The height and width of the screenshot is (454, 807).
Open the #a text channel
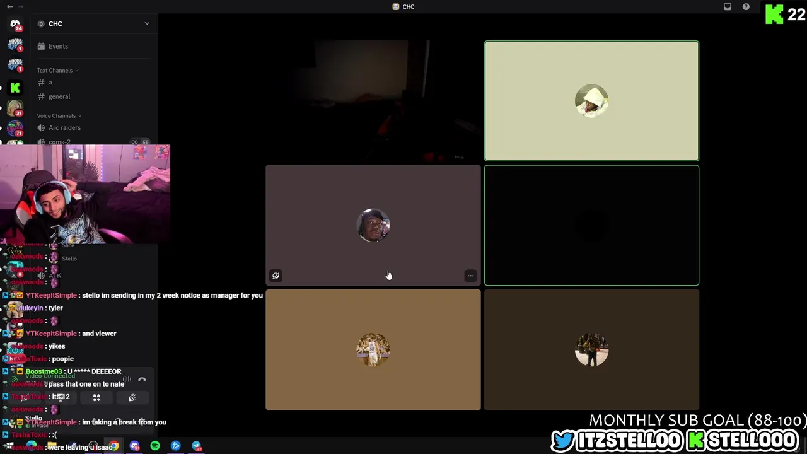click(95, 83)
